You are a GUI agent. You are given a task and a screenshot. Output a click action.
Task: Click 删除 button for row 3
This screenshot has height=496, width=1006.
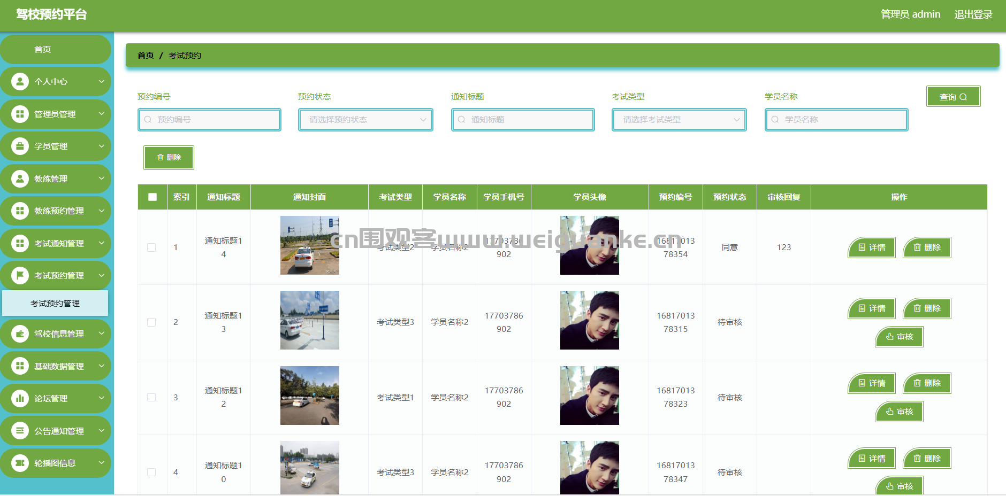coord(927,383)
